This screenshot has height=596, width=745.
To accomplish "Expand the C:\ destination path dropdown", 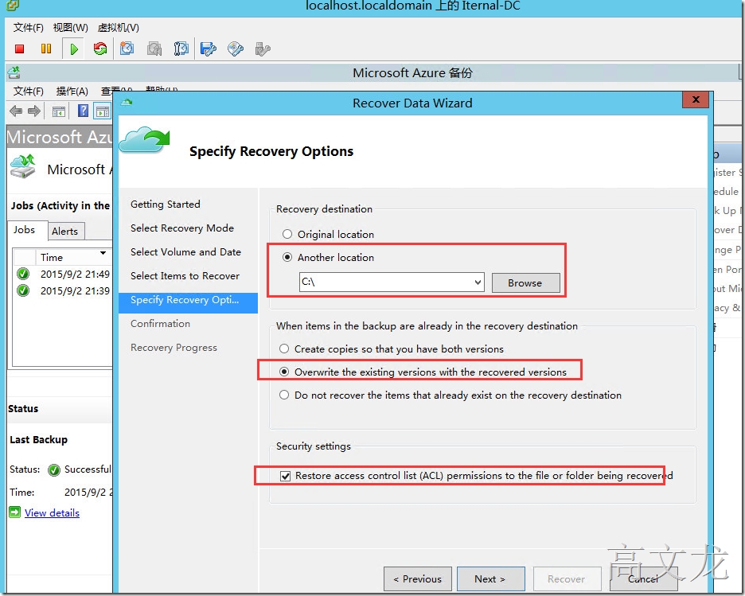I will point(478,282).
